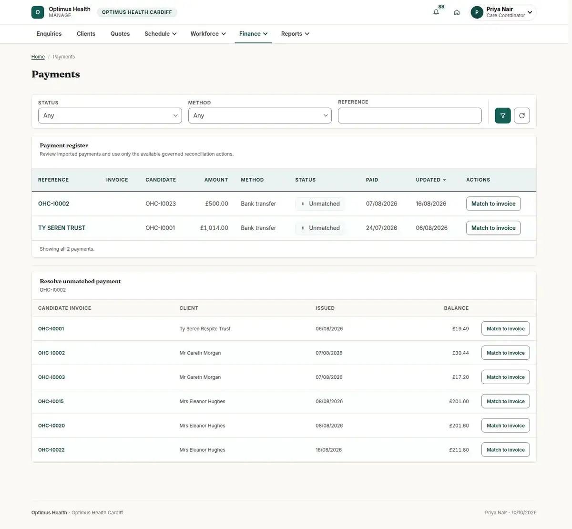Go to the Enquiries tab

tap(49, 34)
